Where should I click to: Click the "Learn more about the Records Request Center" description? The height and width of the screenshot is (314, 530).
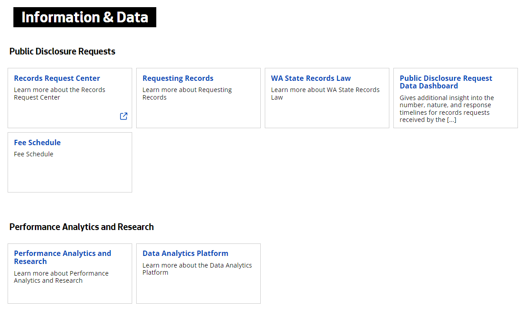click(x=59, y=93)
